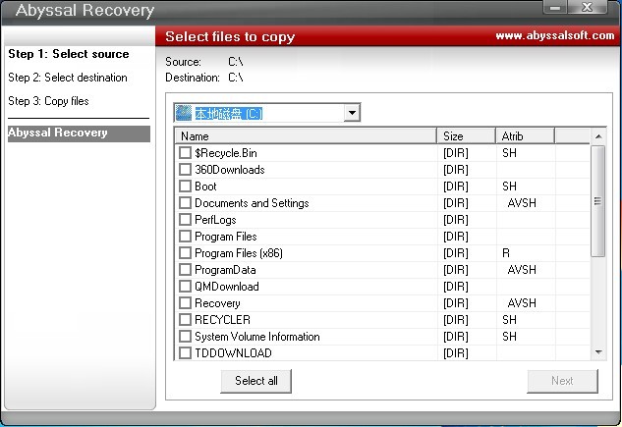Check the box for Program Files (x86)
622x427 pixels.
[185, 253]
